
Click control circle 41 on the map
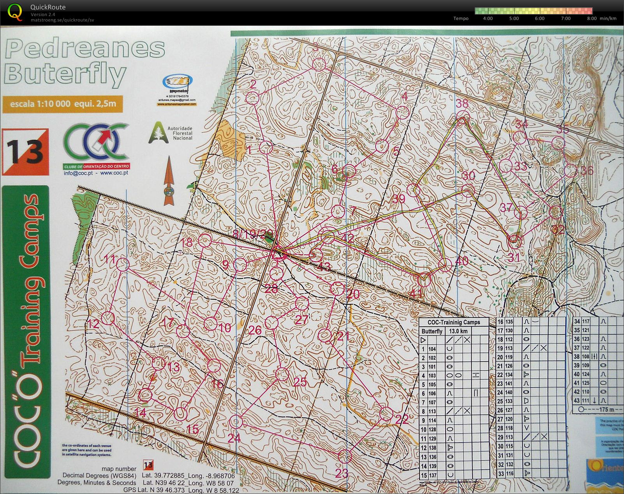point(425,280)
